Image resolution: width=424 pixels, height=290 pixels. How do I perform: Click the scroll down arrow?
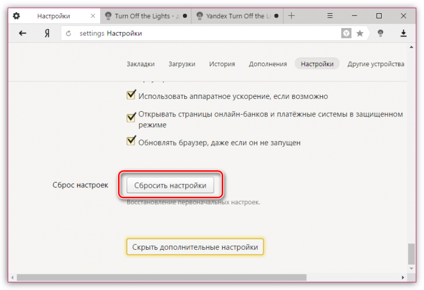point(412,269)
